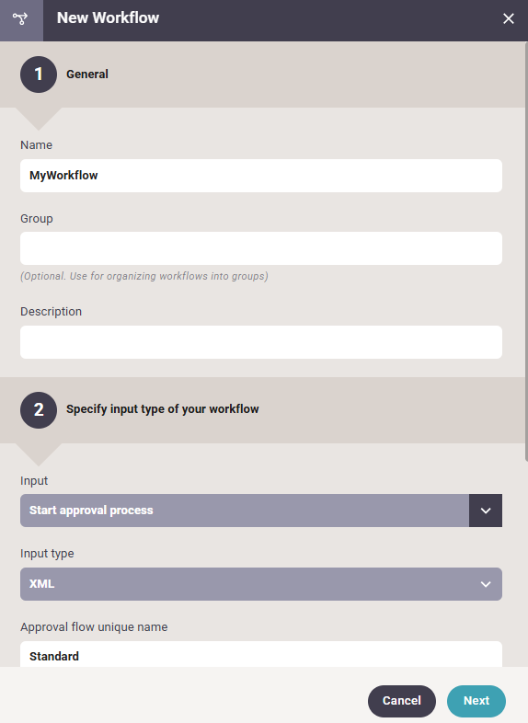Proceed with the Next button
528x723 pixels.
point(476,701)
